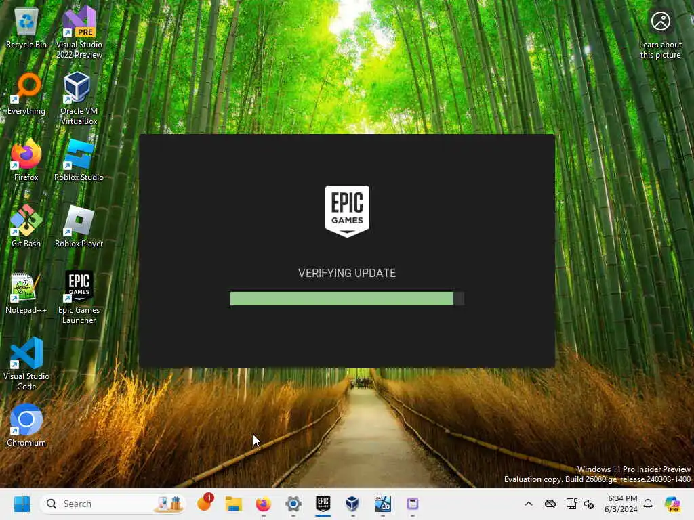Open the Windows Start menu
The width and height of the screenshot is (694, 520).
22,504
